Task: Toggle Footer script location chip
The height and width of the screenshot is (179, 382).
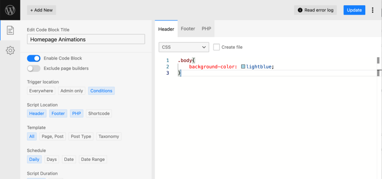Action: pyautogui.click(x=58, y=113)
